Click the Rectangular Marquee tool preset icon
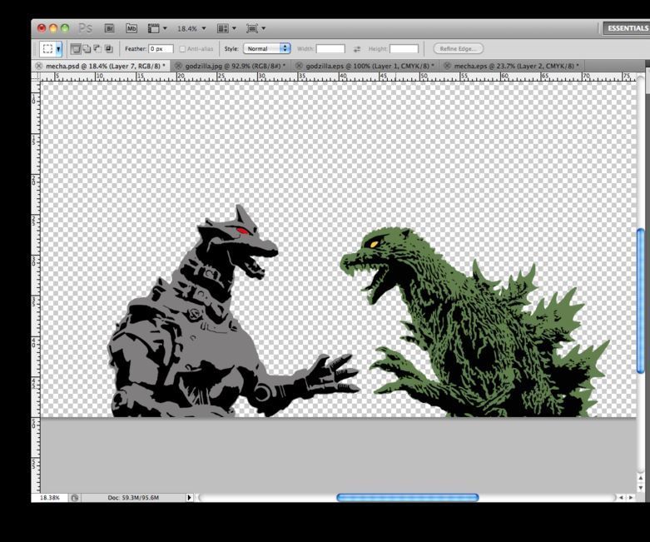 tap(47, 49)
